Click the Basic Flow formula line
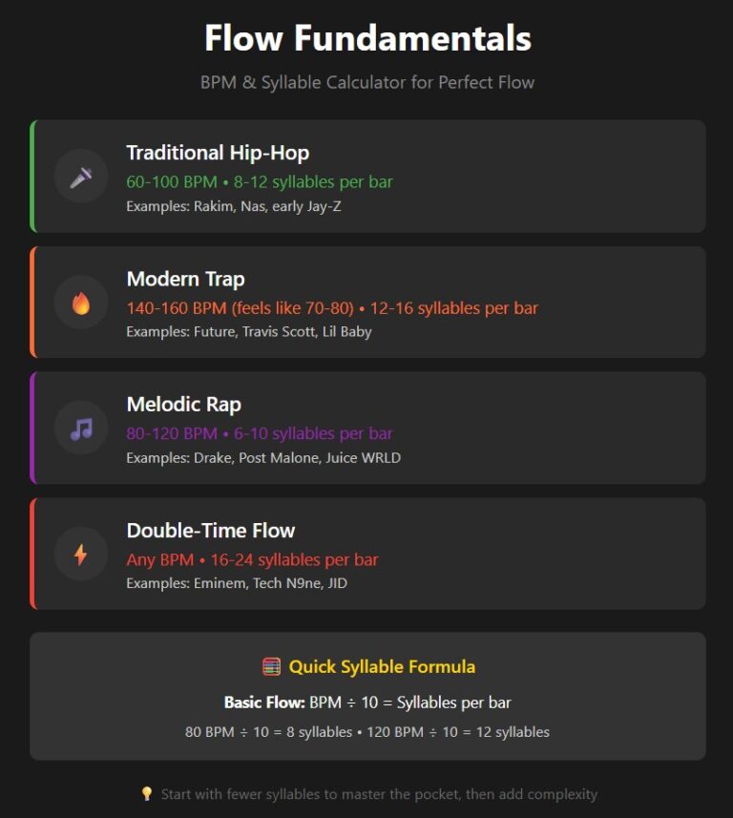 (x=366, y=702)
